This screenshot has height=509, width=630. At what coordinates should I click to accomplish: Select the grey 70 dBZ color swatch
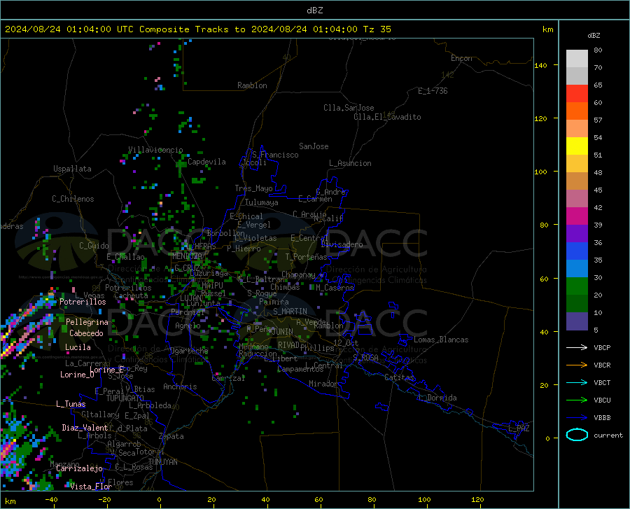577,76
